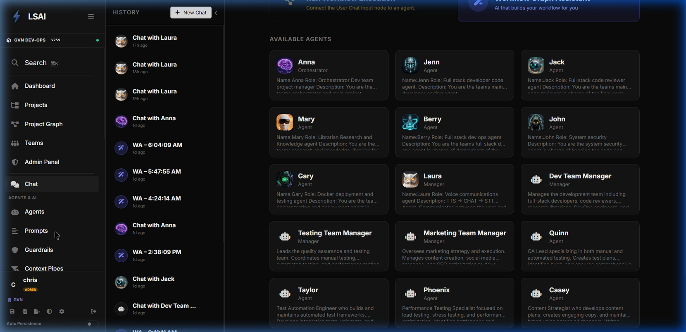Click the LSAI lightning bolt logo
This screenshot has height=332, width=686.
coord(17,17)
